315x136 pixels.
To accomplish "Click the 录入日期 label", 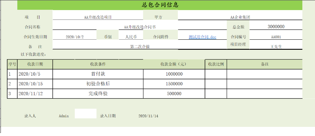I will click(108, 116).
